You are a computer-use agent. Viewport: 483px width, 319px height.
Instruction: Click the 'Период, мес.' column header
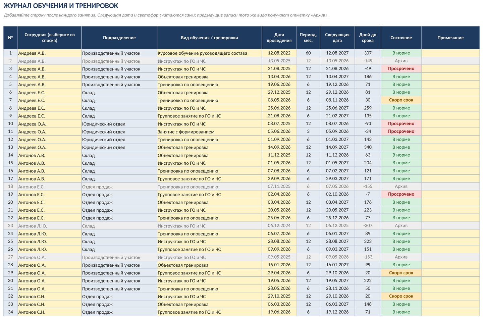(308, 38)
